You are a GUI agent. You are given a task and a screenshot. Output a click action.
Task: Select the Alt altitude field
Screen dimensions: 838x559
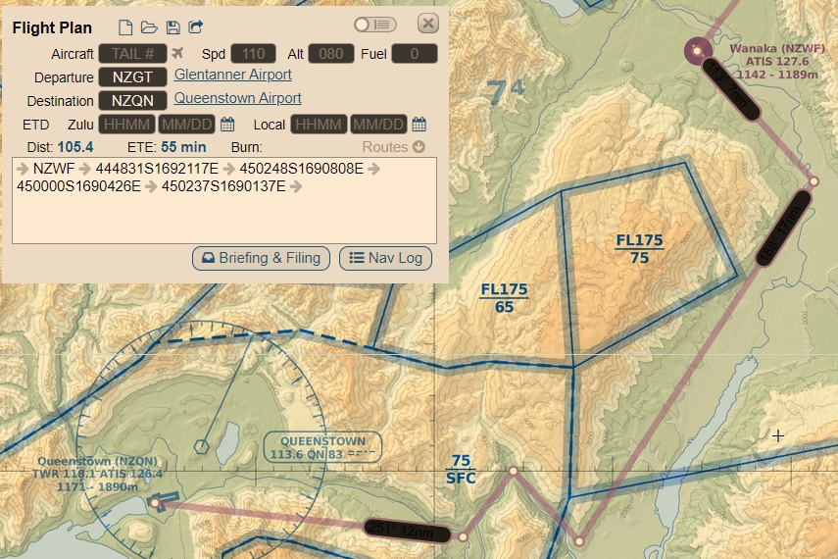tap(331, 54)
